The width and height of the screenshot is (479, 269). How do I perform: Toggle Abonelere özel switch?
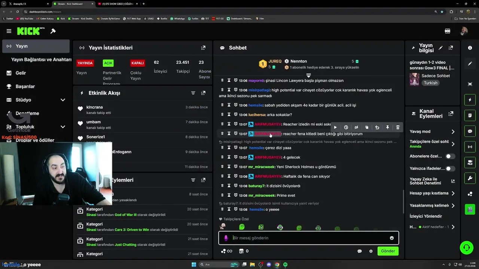click(x=450, y=156)
